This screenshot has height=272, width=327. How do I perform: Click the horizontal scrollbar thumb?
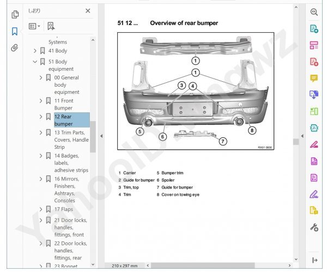point(203,265)
